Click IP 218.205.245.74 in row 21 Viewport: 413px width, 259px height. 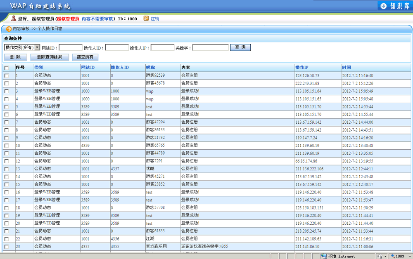pos(309,231)
